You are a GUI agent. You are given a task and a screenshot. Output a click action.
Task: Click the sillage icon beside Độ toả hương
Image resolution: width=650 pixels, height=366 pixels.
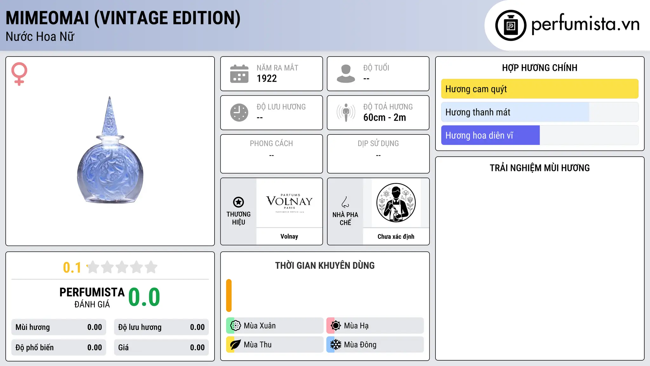[346, 112]
